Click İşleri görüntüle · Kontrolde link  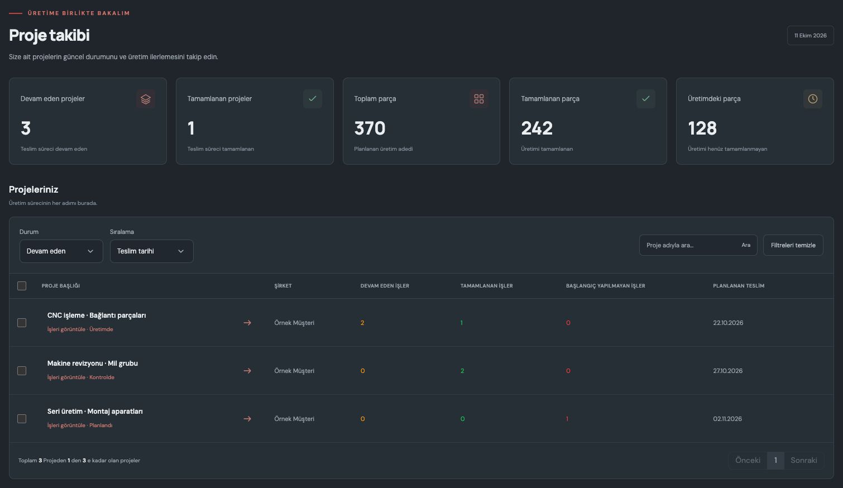81,377
